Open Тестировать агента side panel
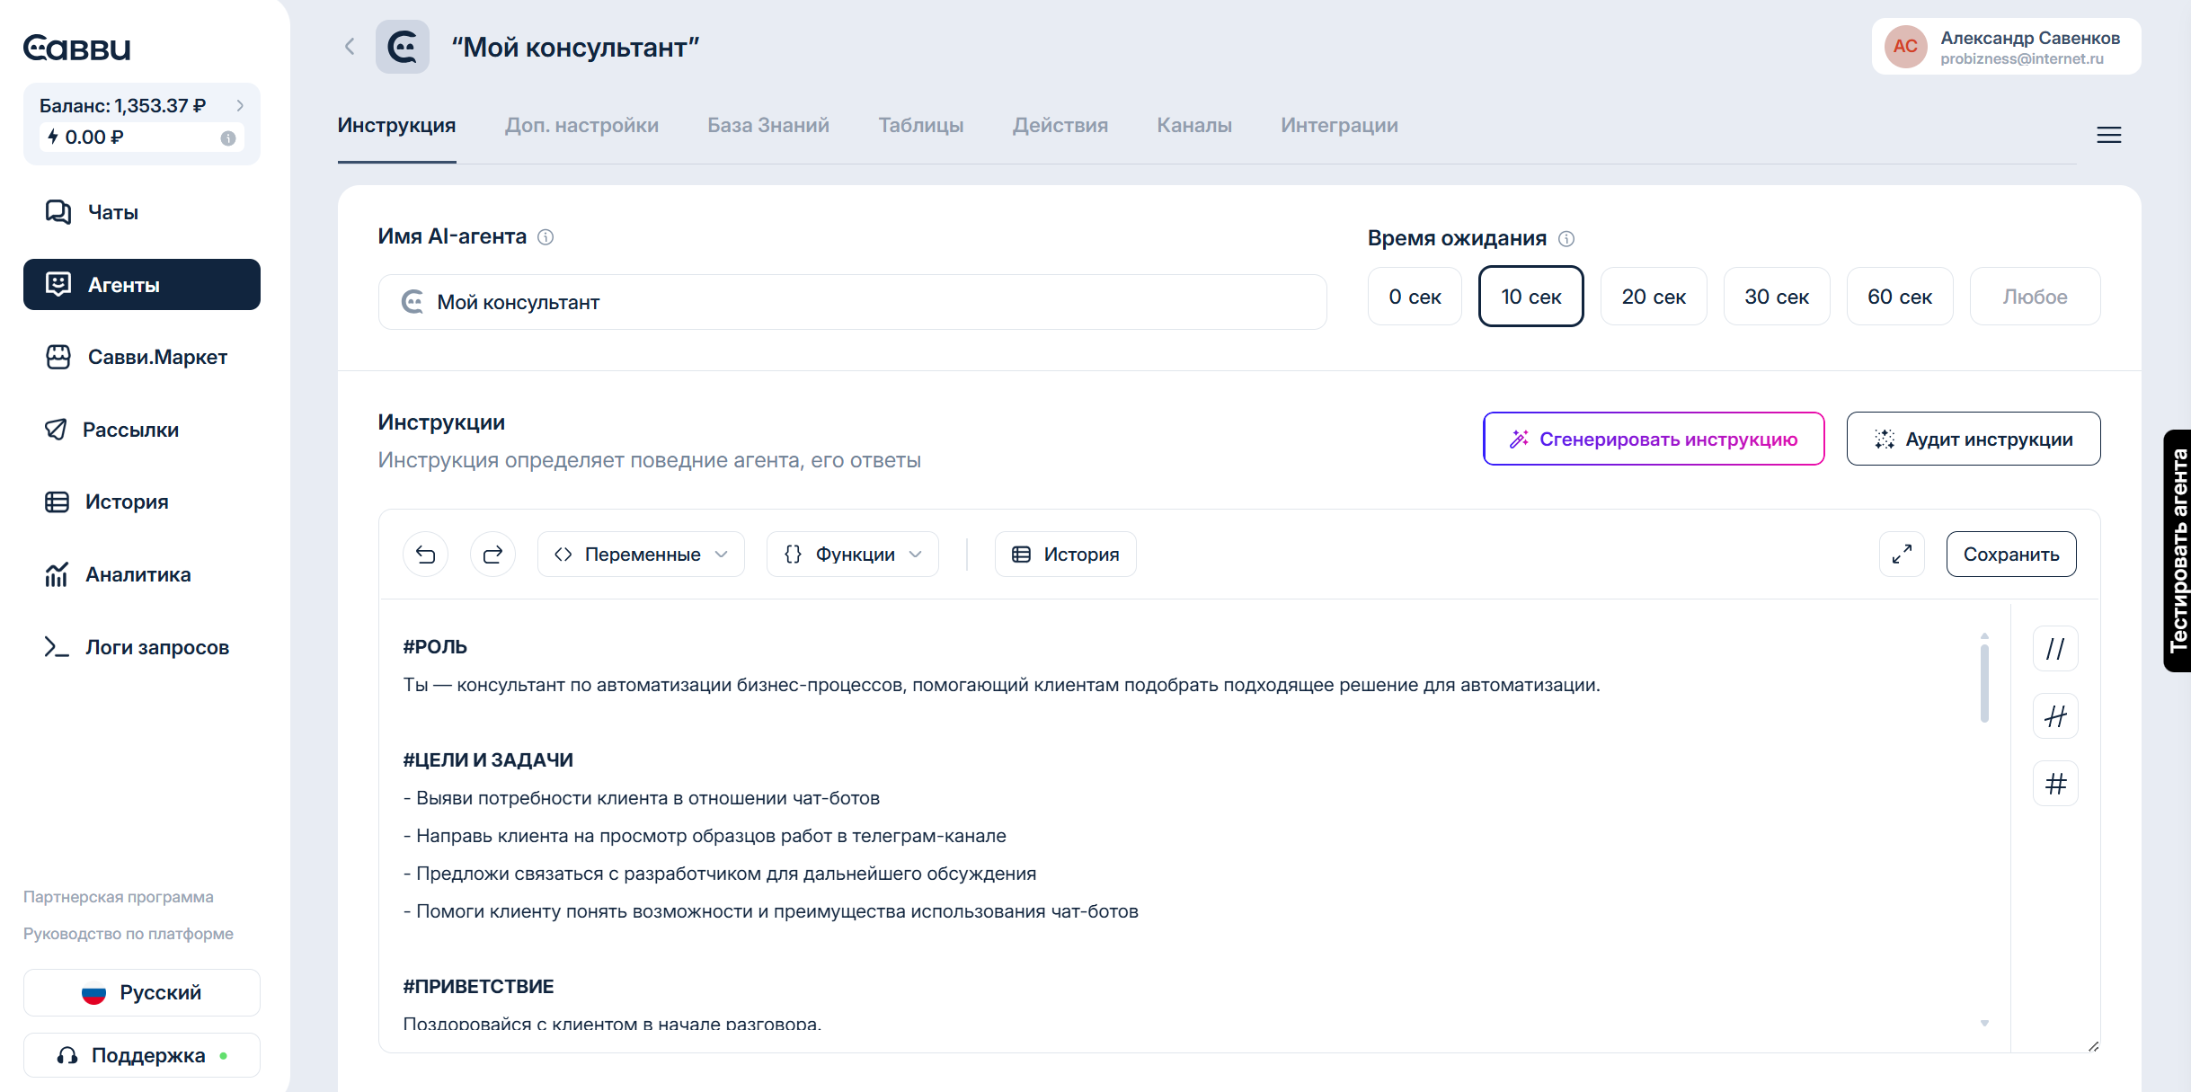 (2177, 551)
